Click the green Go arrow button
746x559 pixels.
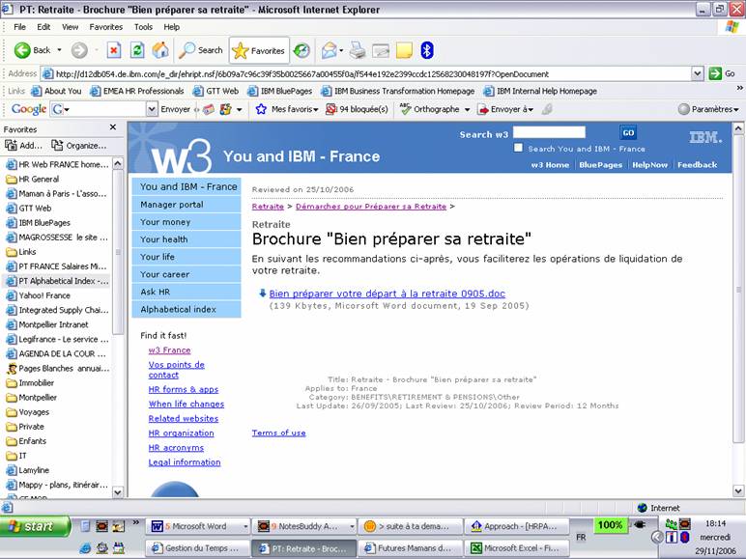[715, 73]
